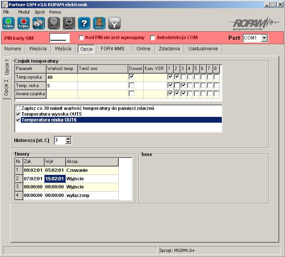Toggle number 3 checkbox in Temp.wysoka row
This screenshot has width=285, height=257.
(183, 77)
